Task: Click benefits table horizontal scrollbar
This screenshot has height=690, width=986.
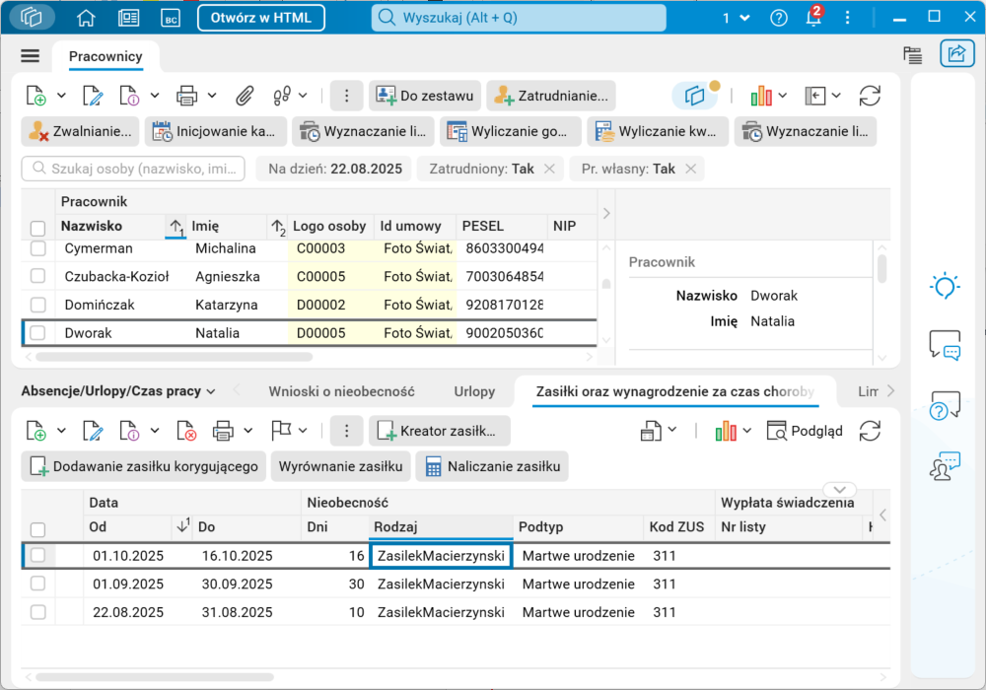Action: (x=155, y=677)
